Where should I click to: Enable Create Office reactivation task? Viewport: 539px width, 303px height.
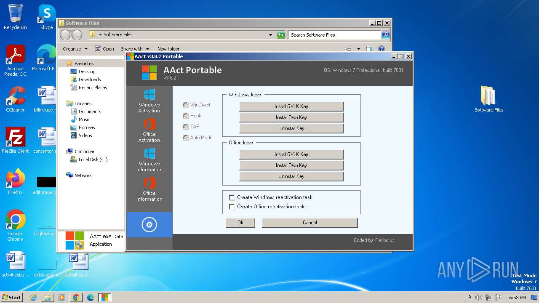232,207
